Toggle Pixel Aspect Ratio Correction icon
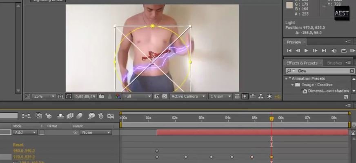This screenshot has width=356, height=163. 237,96
